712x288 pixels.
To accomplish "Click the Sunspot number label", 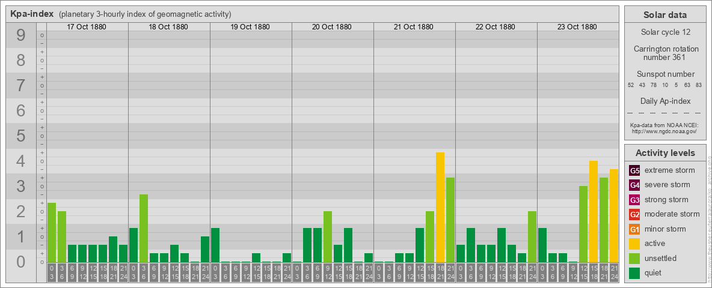I will 665,74.
